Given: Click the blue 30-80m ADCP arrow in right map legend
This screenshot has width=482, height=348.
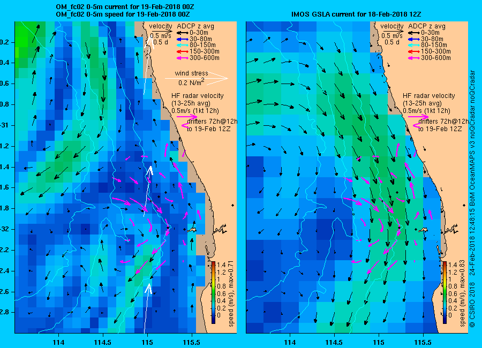Looking at the screenshot, I should pos(414,39).
